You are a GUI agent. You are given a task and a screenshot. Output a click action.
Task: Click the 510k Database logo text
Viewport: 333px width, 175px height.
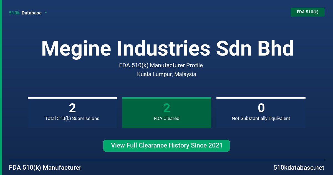[25, 13]
